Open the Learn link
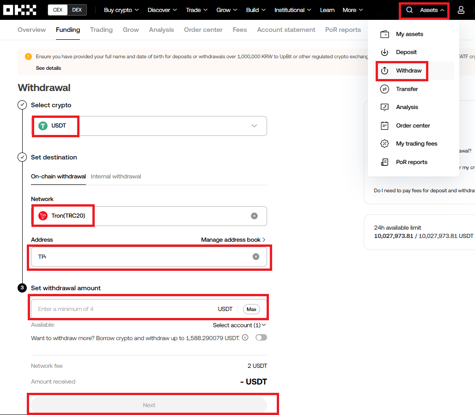Viewport: 475px width, 415px height. 327,10
